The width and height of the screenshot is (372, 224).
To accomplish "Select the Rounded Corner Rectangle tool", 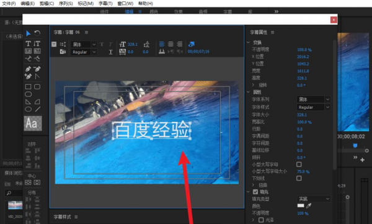I will coord(37,87).
